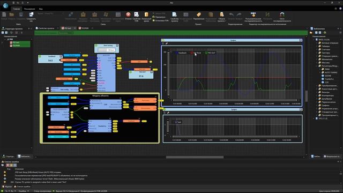The image size is (343, 193).
Task: Click the canvas horizontal scrollbar
Action: (195, 157)
